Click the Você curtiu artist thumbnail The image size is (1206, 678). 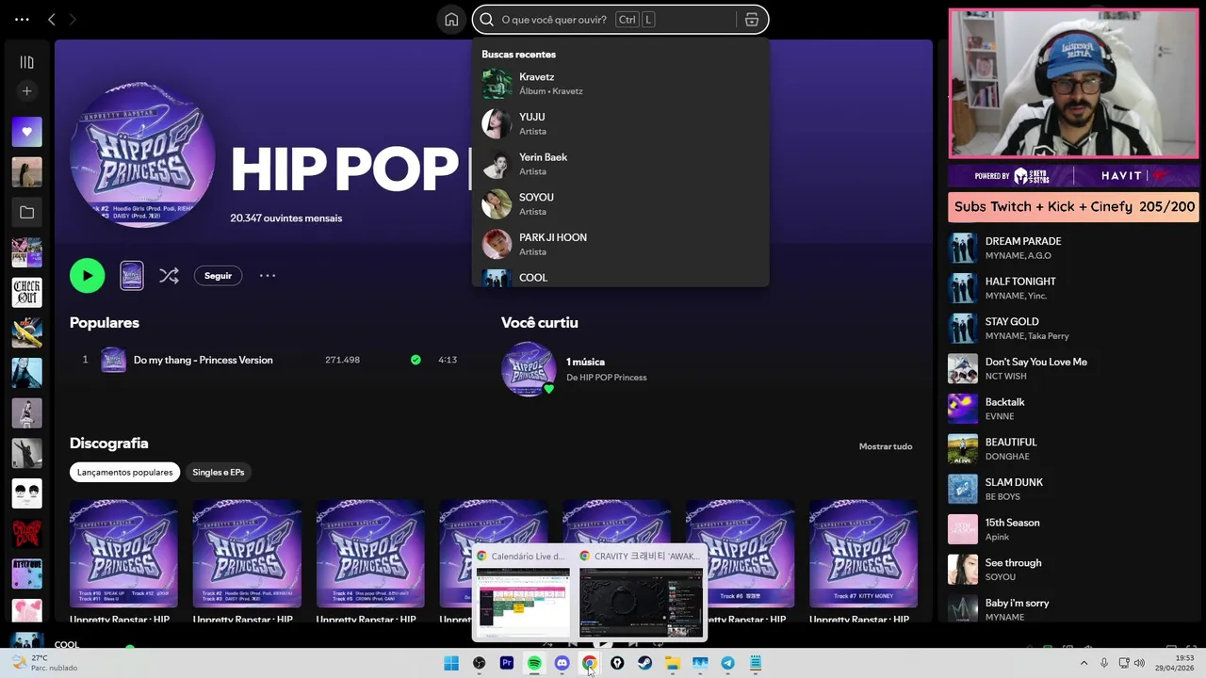[529, 368]
